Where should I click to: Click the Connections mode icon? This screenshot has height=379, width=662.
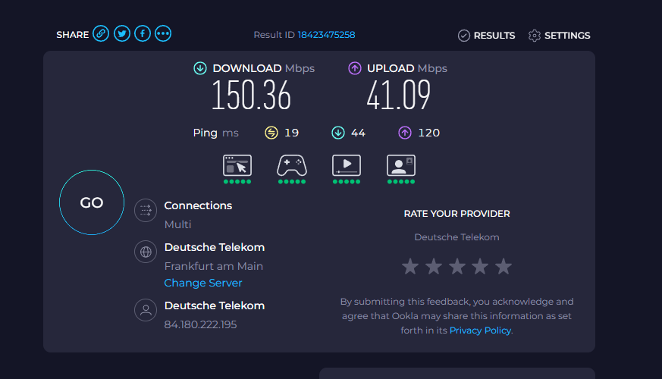click(146, 210)
